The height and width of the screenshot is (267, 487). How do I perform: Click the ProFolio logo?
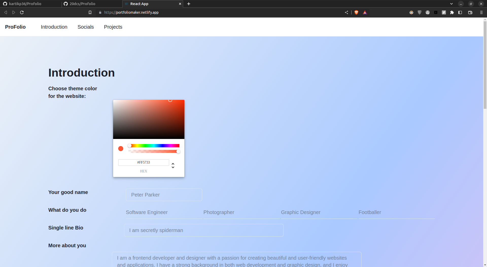pyautogui.click(x=15, y=27)
